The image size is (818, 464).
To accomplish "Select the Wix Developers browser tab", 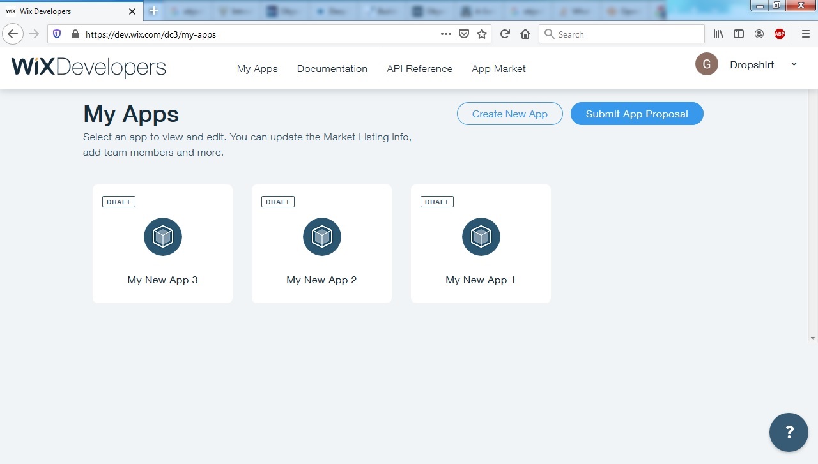I will point(72,11).
